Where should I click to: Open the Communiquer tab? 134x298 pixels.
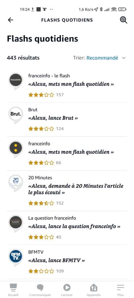(40, 290)
